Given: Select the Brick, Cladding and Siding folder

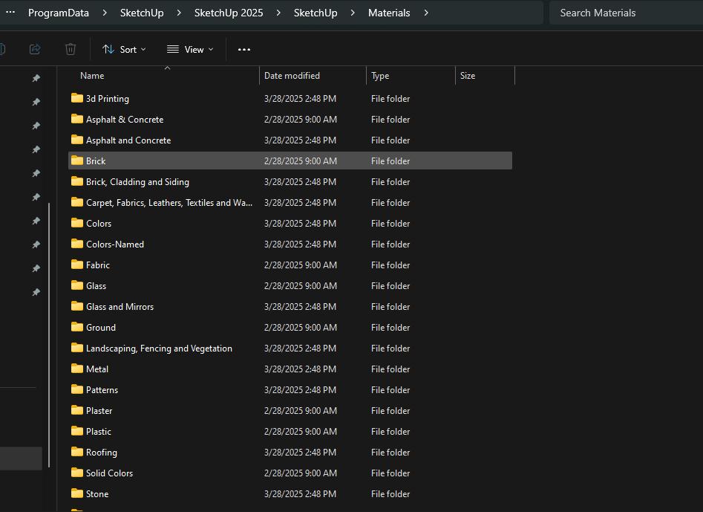Looking at the screenshot, I should click(137, 182).
